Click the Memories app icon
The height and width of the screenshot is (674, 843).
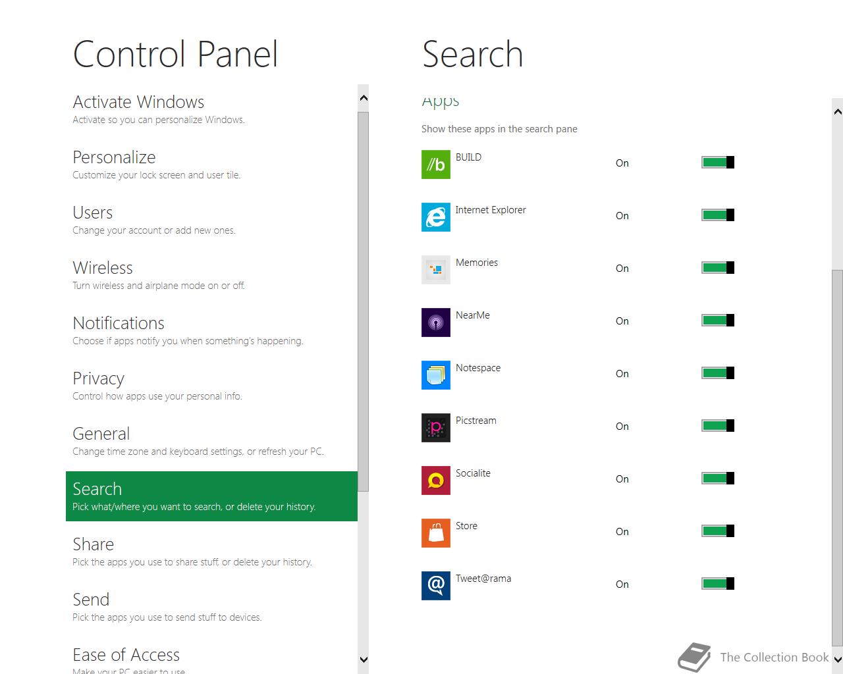[x=436, y=270]
